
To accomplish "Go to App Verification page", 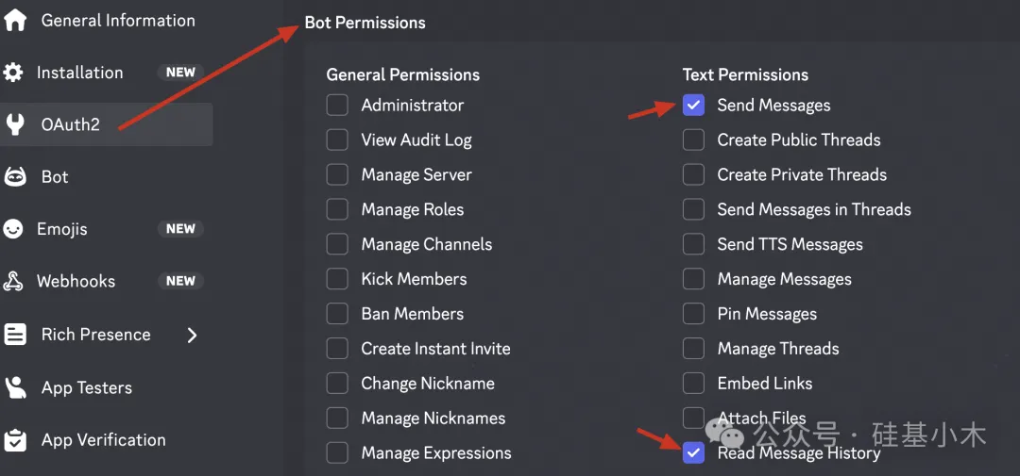I will [103, 440].
